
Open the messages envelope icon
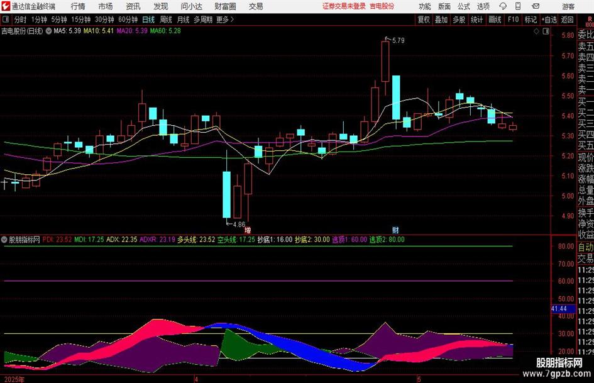536,6
